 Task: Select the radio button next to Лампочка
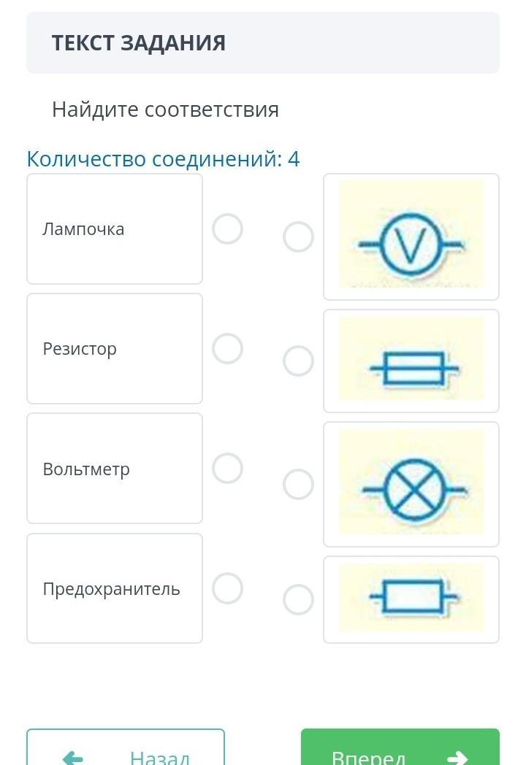tap(227, 228)
